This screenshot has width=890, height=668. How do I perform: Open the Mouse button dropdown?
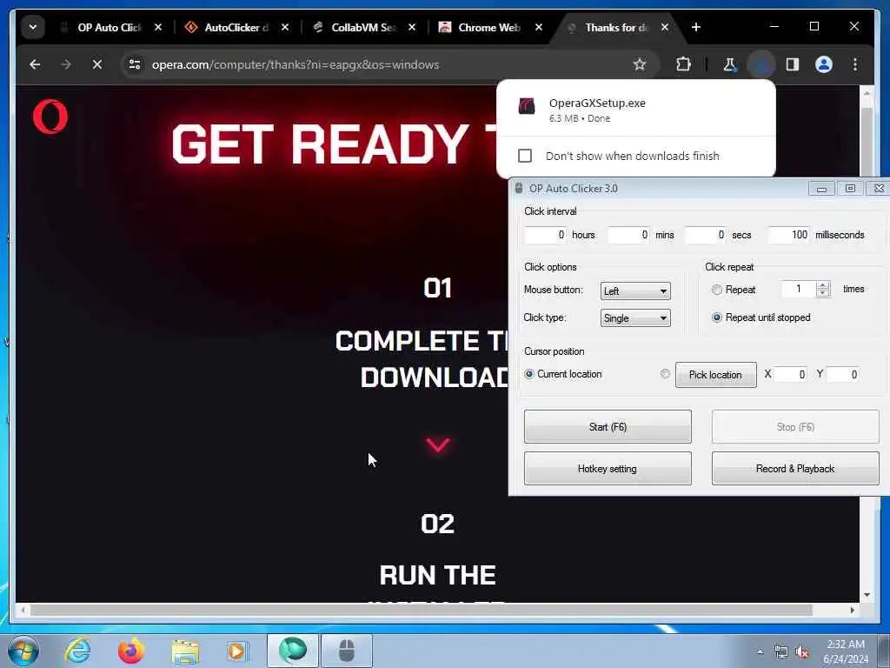pos(635,291)
